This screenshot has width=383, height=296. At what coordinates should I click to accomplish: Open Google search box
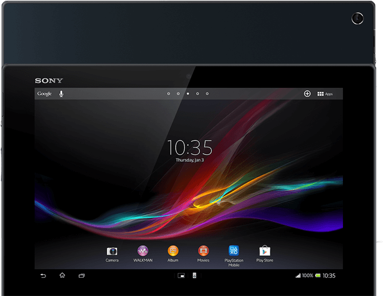(x=44, y=94)
